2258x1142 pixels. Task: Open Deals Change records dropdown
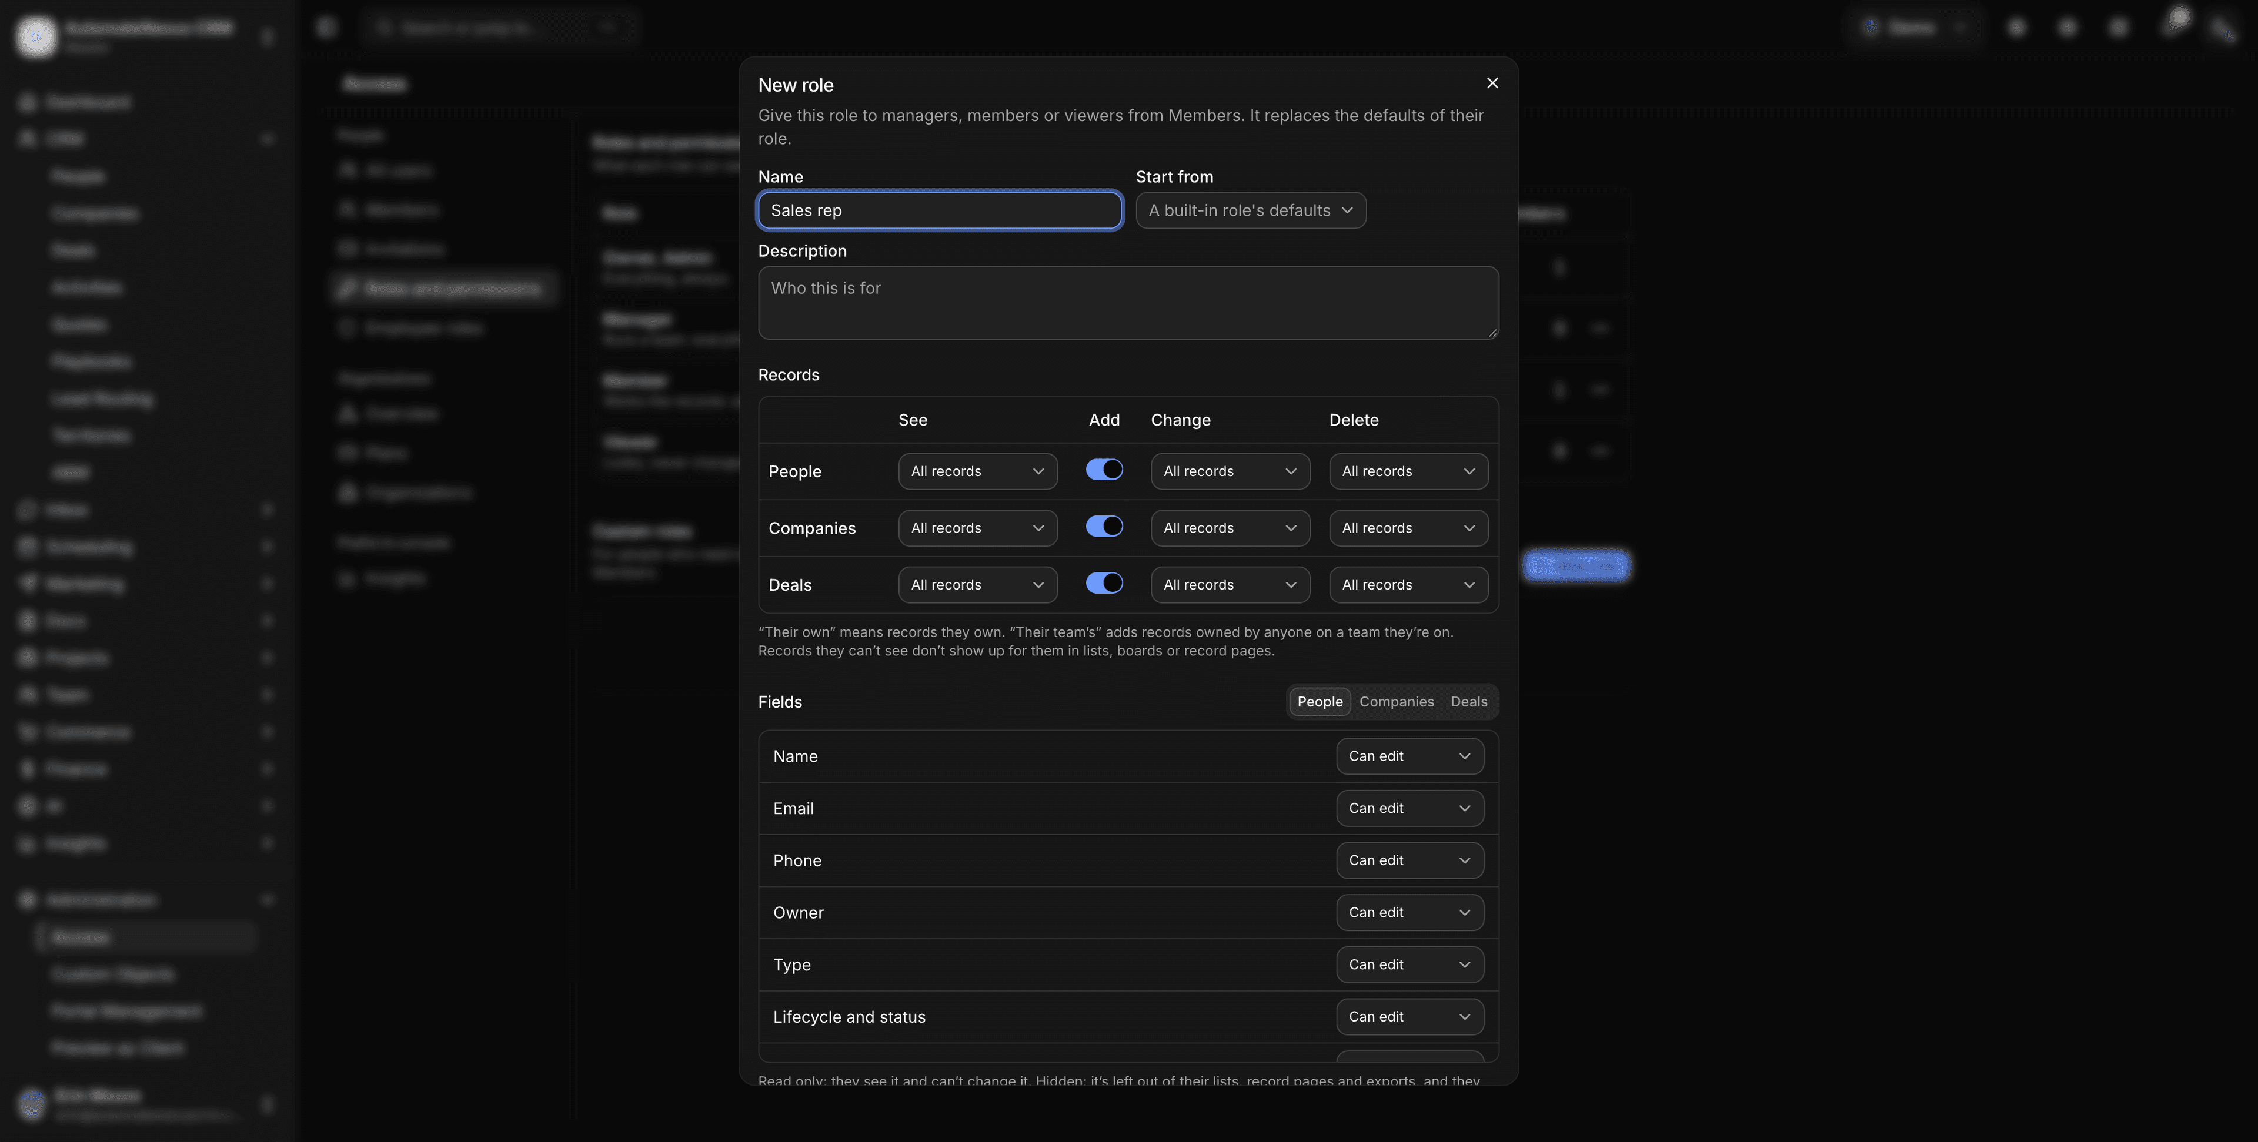pyautogui.click(x=1230, y=585)
